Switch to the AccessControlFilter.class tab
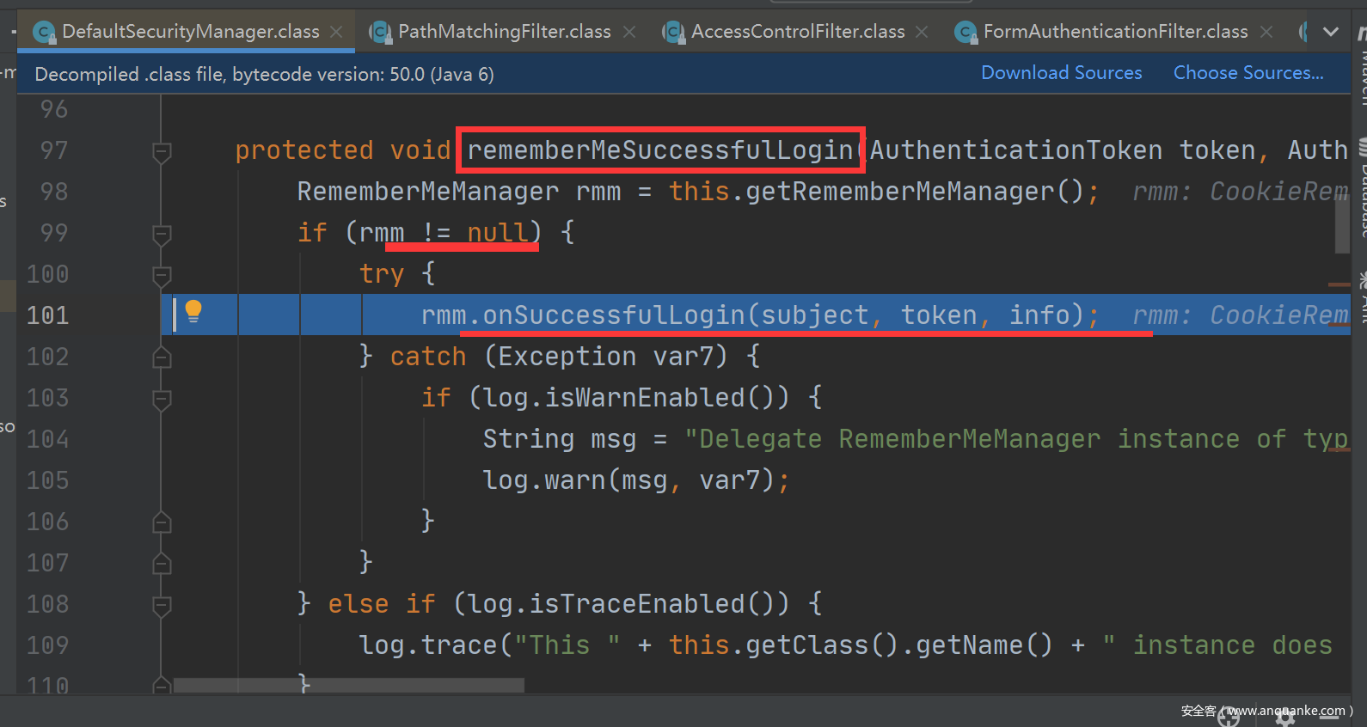The height and width of the screenshot is (727, 1367). pyautogui.click(x=797, y=32)
